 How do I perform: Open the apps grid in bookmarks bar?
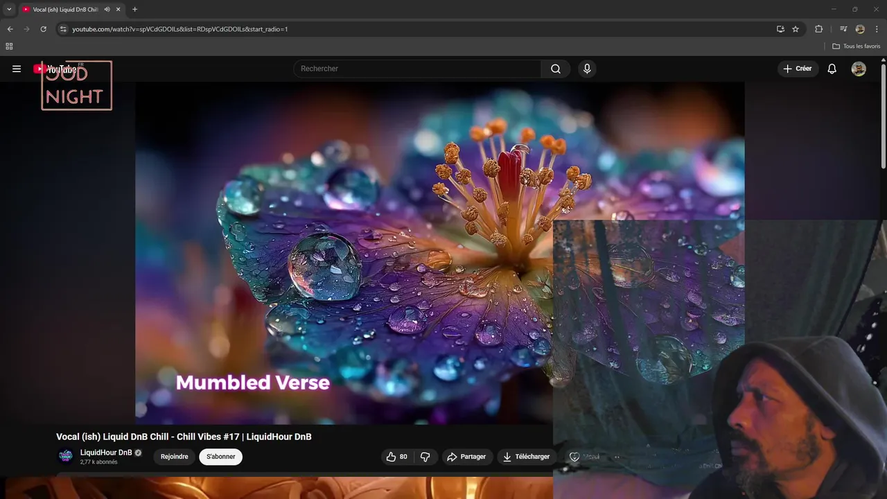tap(9, 46)
